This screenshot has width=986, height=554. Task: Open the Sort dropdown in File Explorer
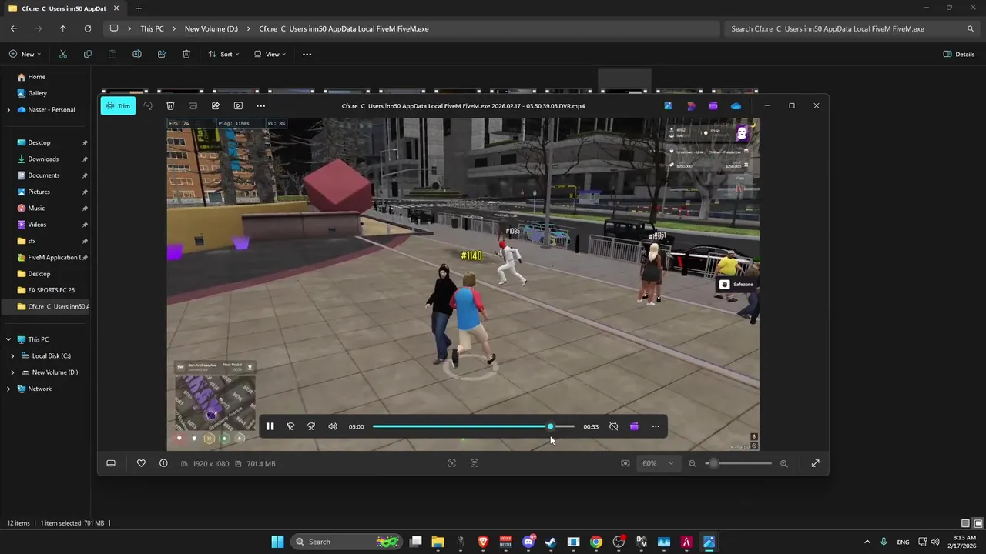click(x=224, y=54)
